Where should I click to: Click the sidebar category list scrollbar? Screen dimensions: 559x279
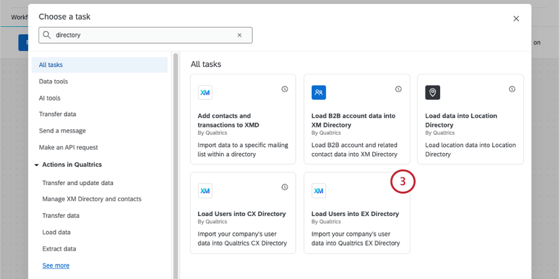pos(176,164)
